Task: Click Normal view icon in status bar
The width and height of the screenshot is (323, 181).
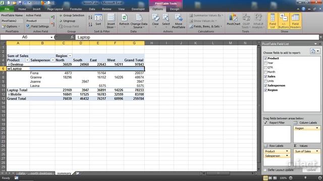Action: (x=265, y=178)
